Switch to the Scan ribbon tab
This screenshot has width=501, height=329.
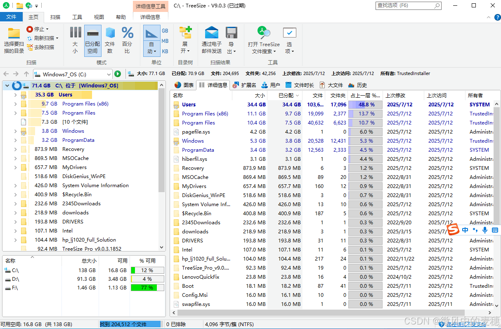tap(55, 17)
